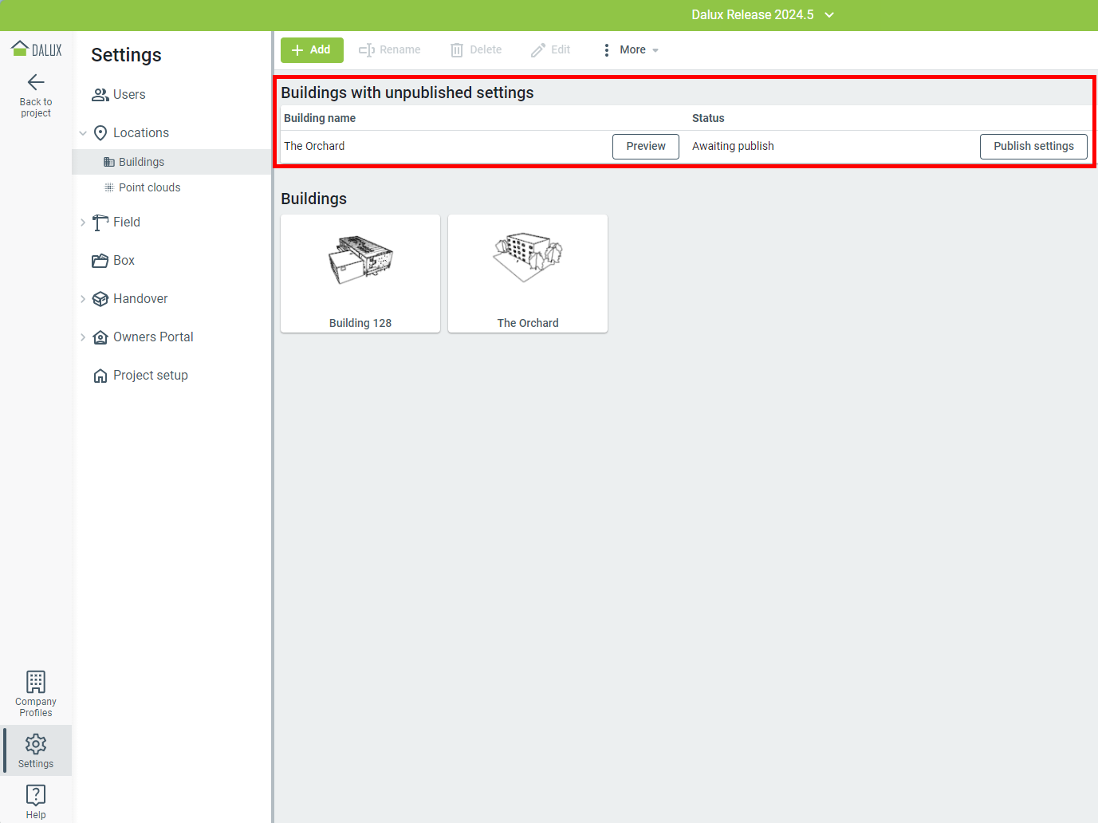Go back to project via arrow icon

36,82
